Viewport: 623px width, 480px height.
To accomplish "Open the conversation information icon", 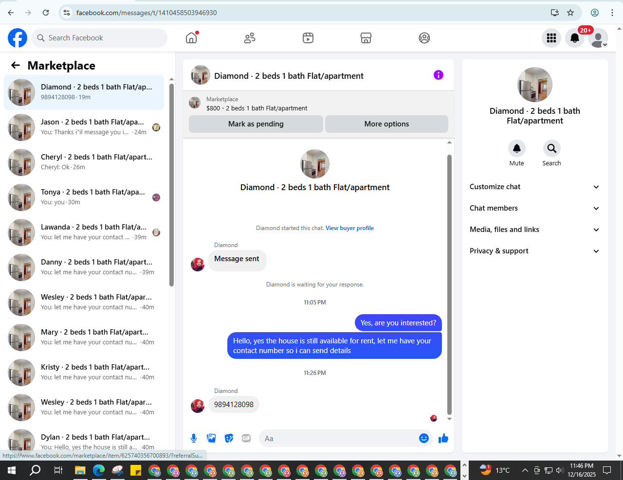I will pyautogui.click(x=439, y=75).
